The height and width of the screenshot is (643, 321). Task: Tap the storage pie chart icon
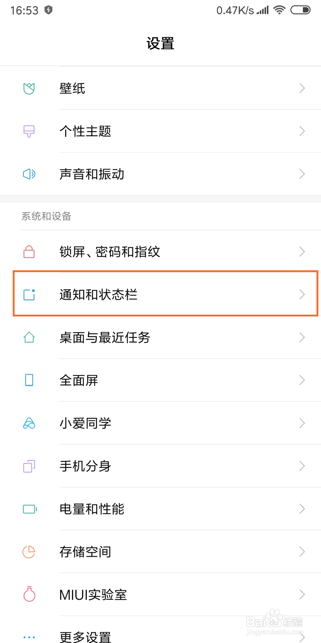point(29,552)
